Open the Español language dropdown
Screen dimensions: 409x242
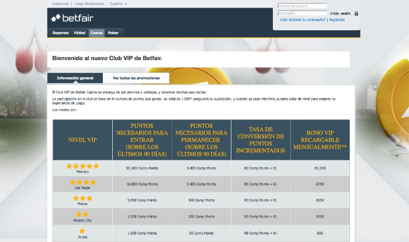(119, 4)
